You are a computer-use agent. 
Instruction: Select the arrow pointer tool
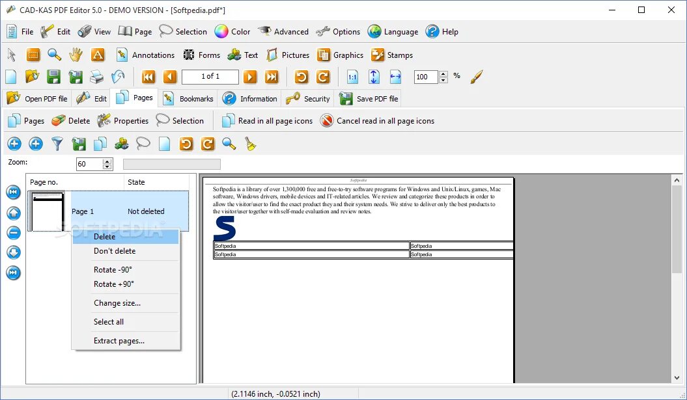coord(11,55)
